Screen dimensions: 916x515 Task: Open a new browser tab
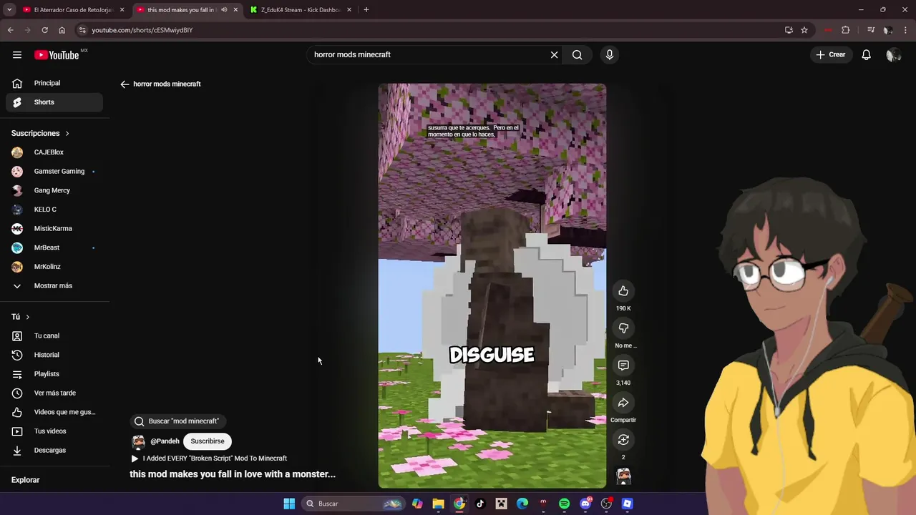click(x=366, y=10)
